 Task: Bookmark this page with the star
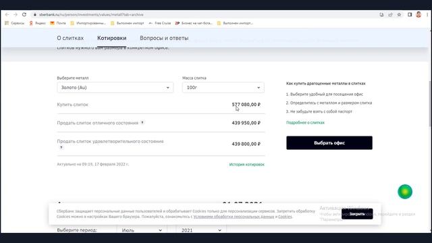[x=399, y=15]
